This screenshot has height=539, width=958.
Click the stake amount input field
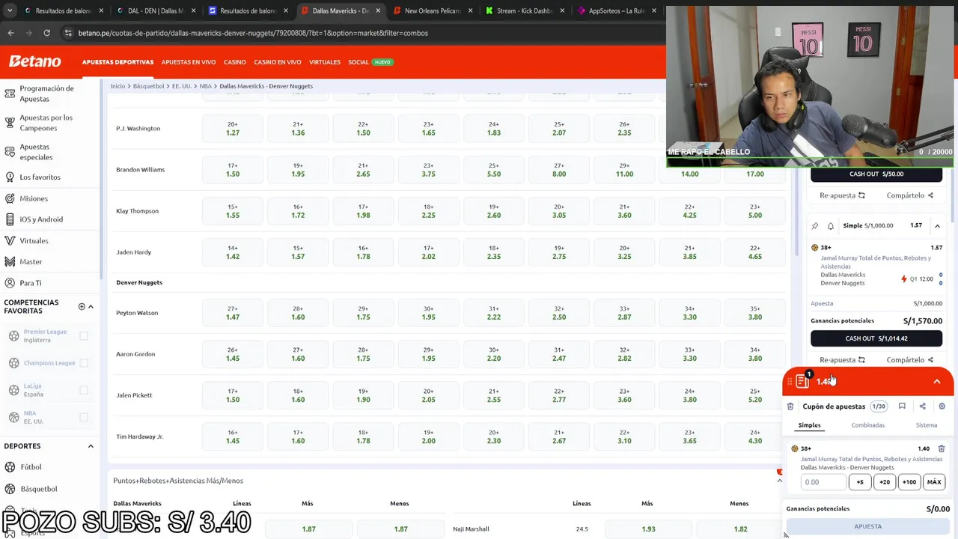click(823, 482)
